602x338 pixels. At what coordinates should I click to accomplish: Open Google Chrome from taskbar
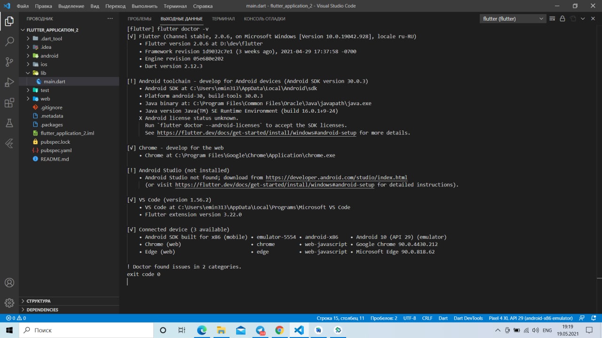[279, 330]
